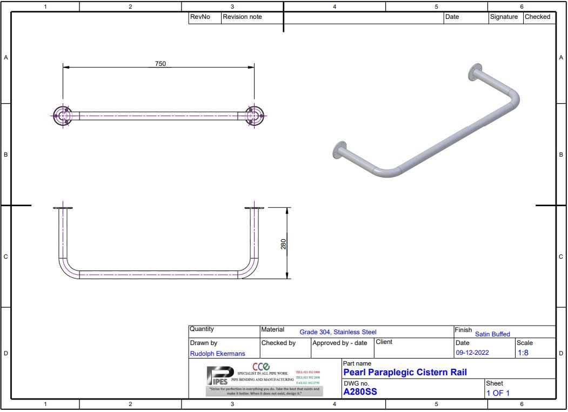Select the left mounting flange in top view
The width and height of the screenshot is (568, 412).
tap(63, 115)
